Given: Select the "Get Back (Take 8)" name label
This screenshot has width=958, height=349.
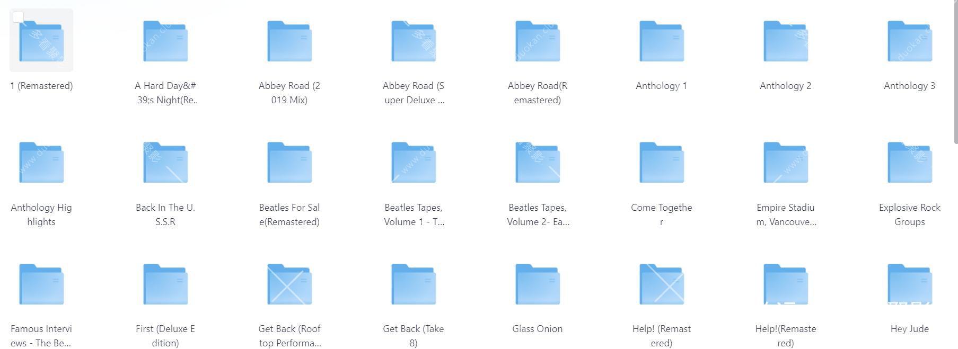Looking at the screenshot, I should [414, 336].
